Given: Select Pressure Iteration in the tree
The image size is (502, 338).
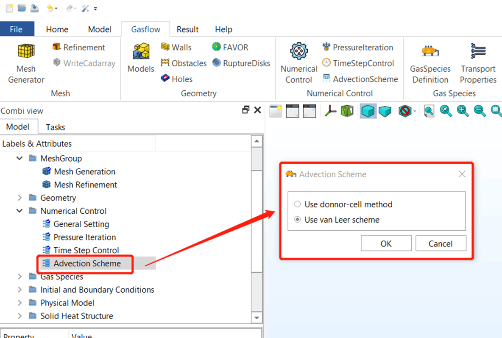Looking at the screenshot, I should coord(79,237).
